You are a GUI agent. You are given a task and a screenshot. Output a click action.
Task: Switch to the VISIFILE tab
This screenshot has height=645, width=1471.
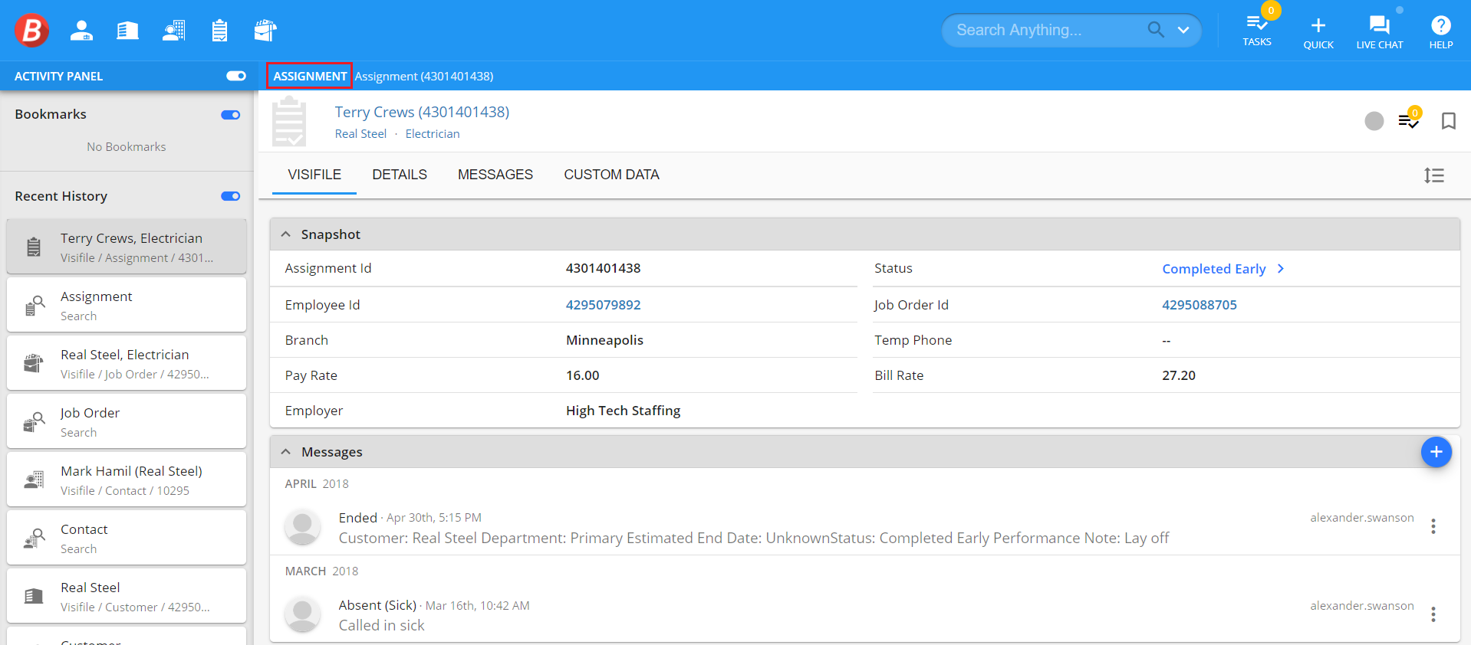(314, 175)
